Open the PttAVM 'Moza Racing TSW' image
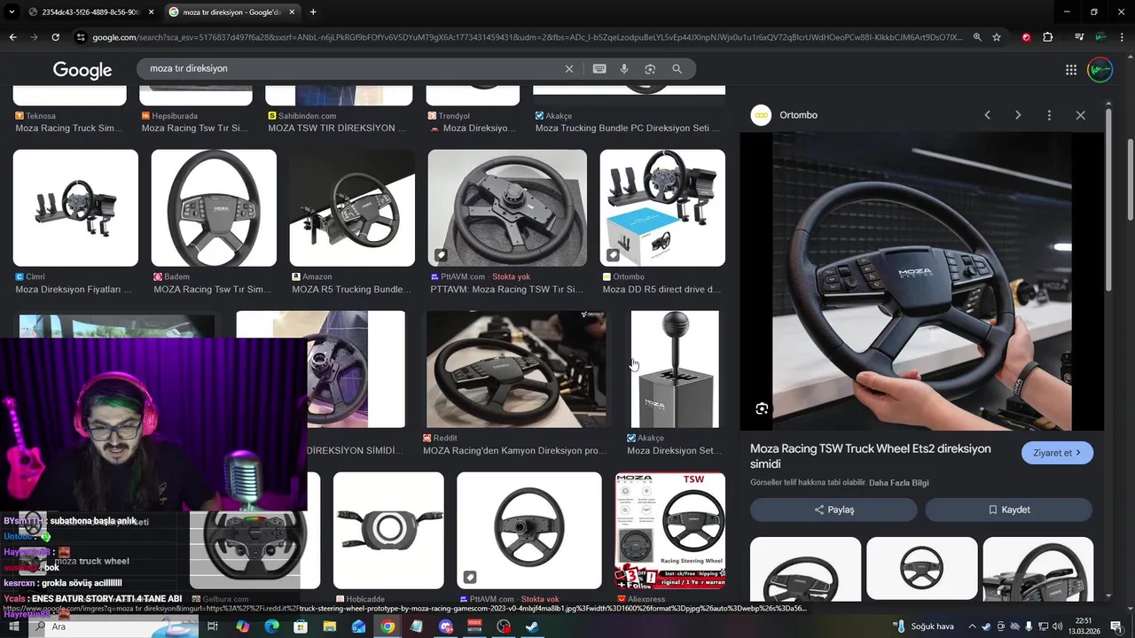The image size is (1135, 638). click(x=507, y=207)
